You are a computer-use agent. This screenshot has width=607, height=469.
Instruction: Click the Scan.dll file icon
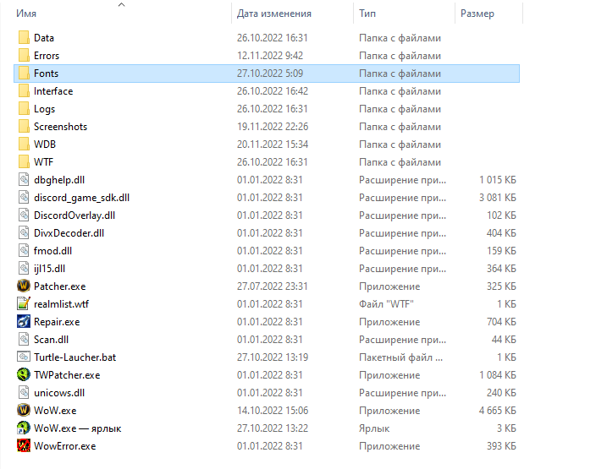[24, 339]
